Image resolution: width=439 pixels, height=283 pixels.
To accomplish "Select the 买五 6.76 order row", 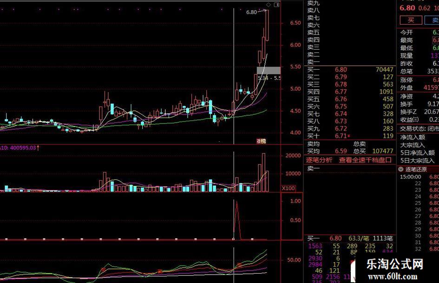I will (350, 99).
